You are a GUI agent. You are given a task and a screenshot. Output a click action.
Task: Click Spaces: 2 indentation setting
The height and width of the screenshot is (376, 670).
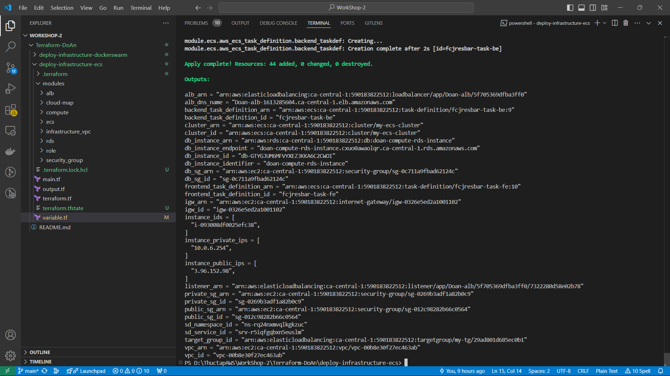point(539,371)
